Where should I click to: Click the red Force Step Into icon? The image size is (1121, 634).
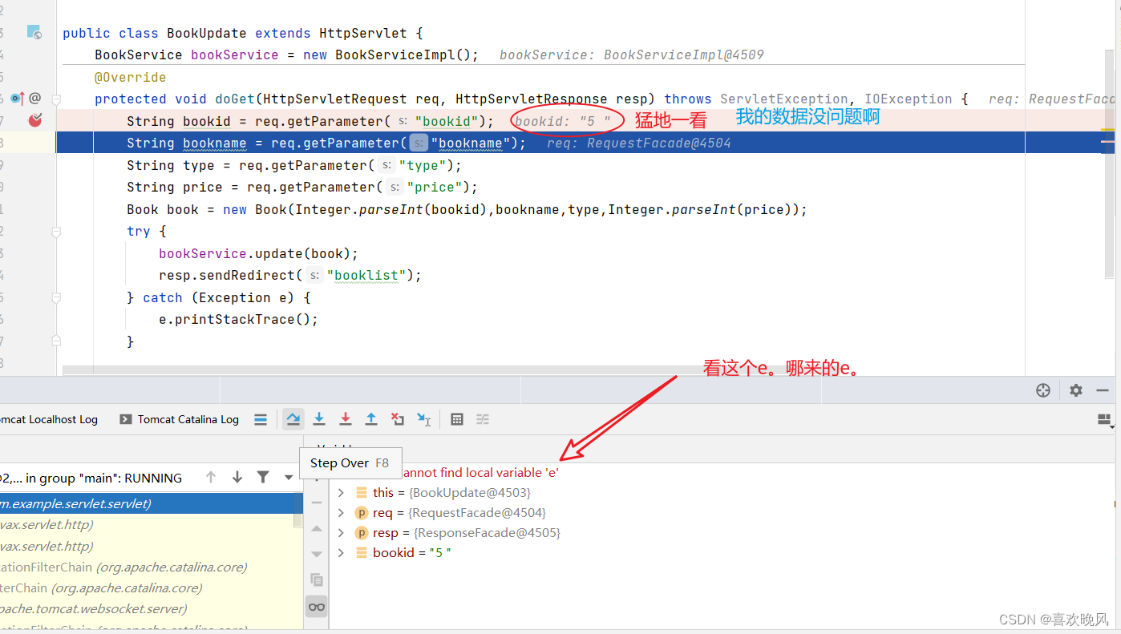[345, 418]
